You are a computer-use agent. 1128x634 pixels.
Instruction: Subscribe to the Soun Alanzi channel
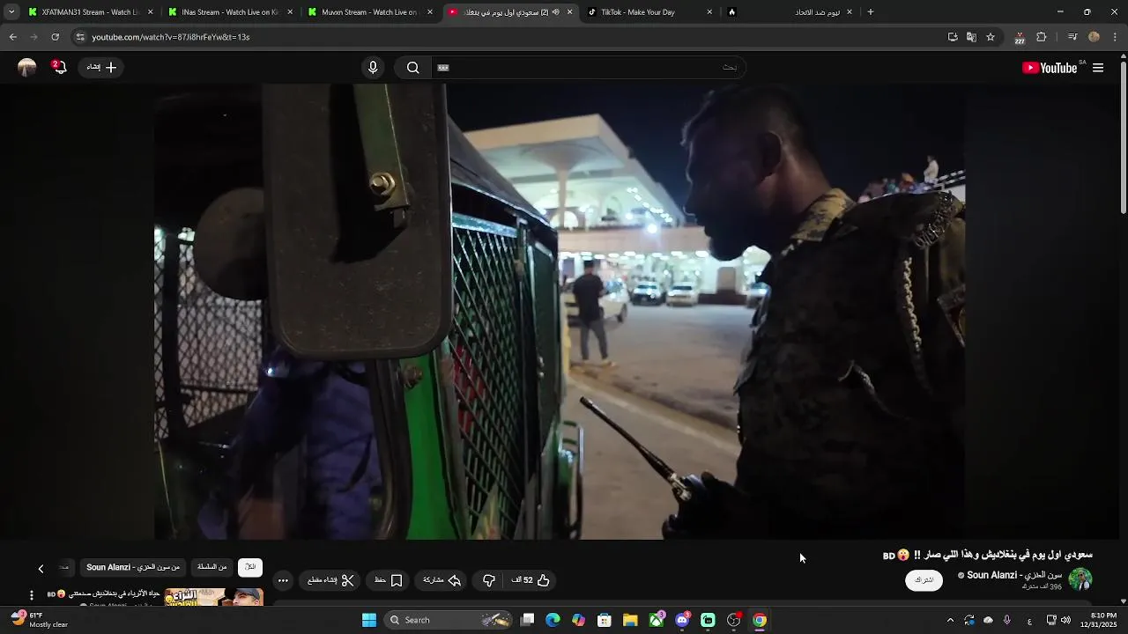coord(924,580)
